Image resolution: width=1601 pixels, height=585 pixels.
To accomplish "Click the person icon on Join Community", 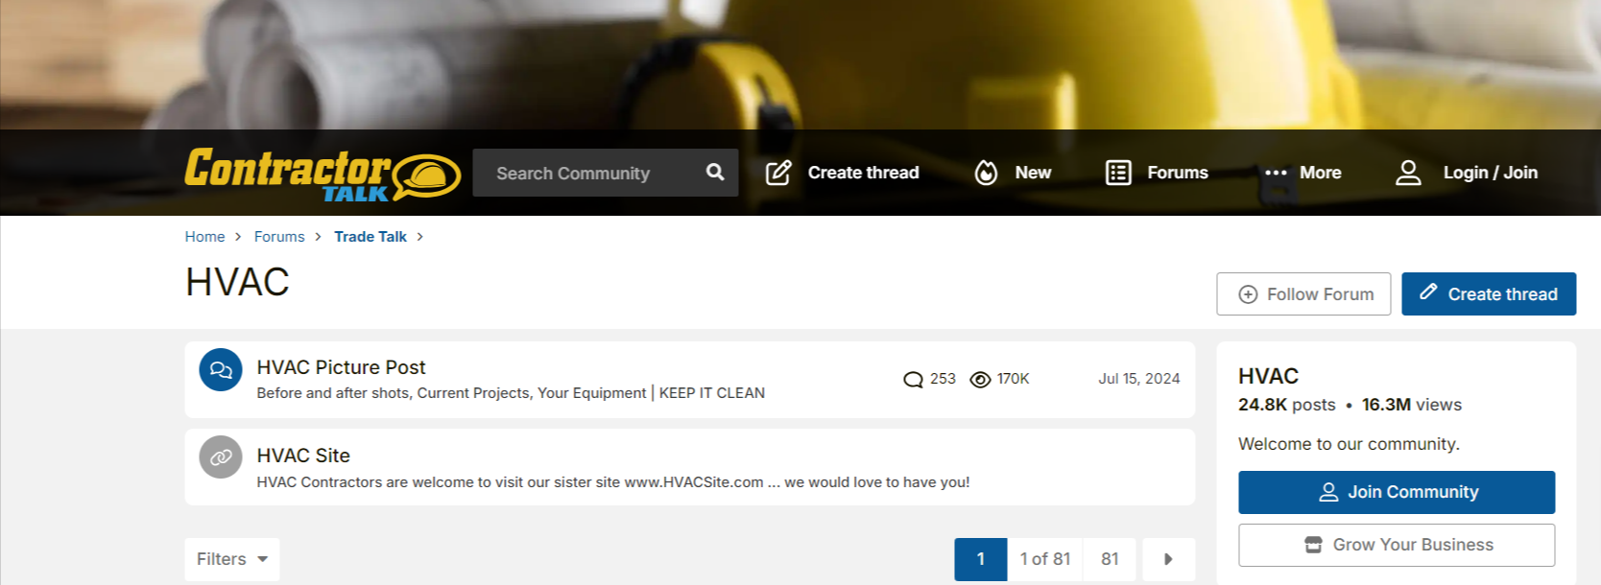I will [x=1328, y=492].
